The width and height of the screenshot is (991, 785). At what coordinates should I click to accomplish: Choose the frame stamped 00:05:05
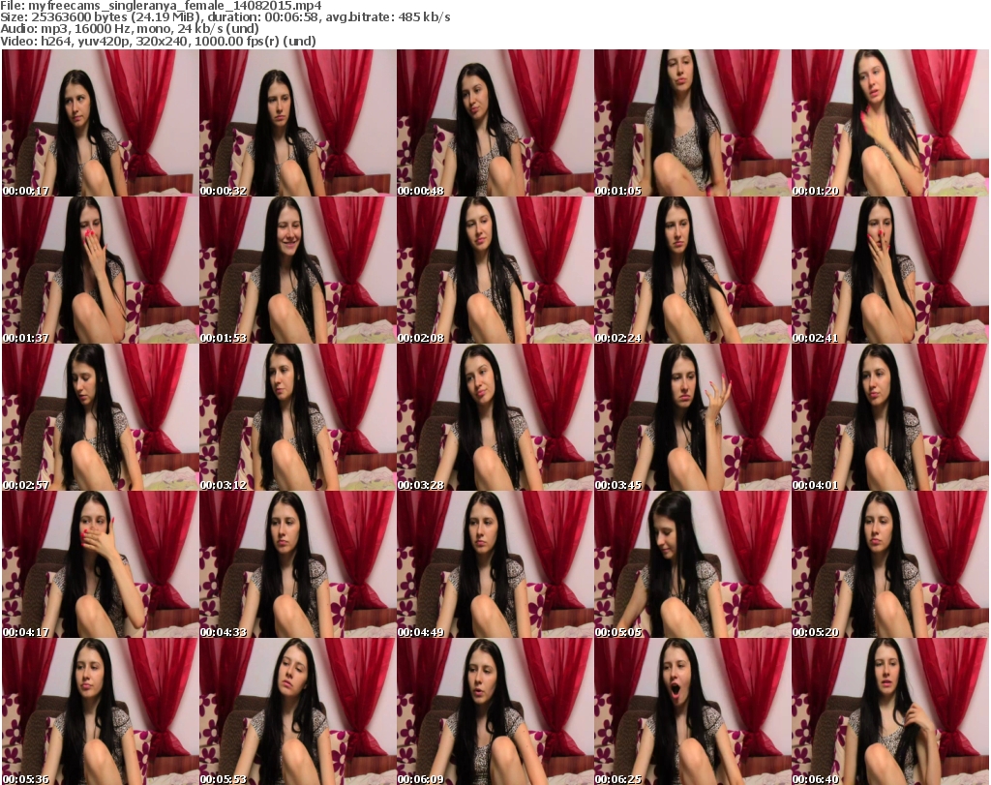click(x=692, y=564)
